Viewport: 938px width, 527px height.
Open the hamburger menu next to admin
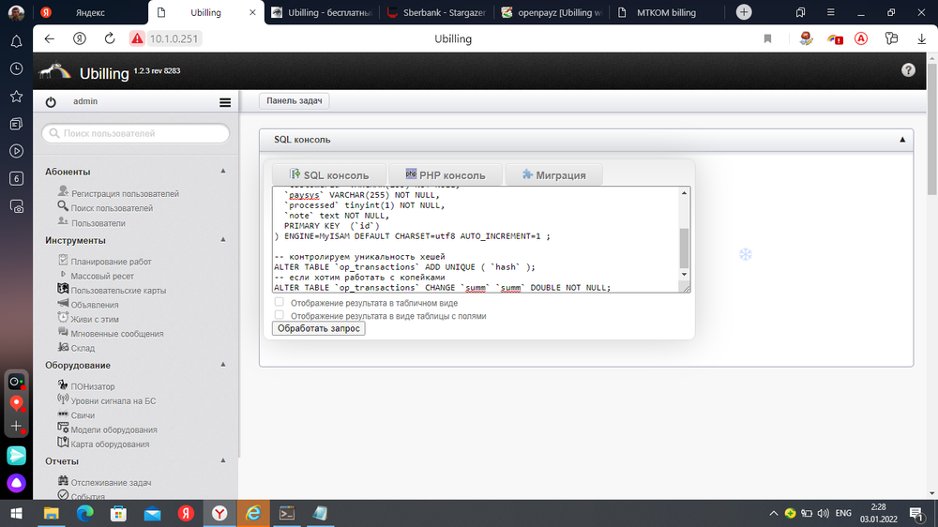(x=225, y=102)
